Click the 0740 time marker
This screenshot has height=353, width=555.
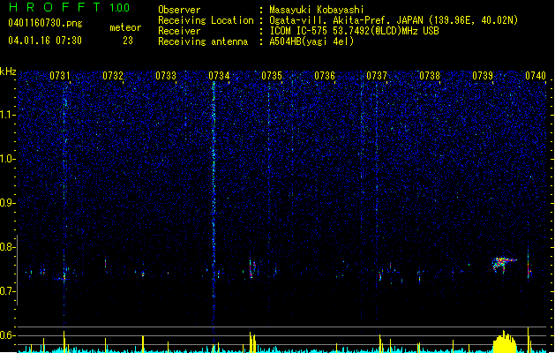(x=536, y=75)
